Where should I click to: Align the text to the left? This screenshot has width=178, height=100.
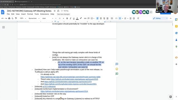(x=98, y=18)
